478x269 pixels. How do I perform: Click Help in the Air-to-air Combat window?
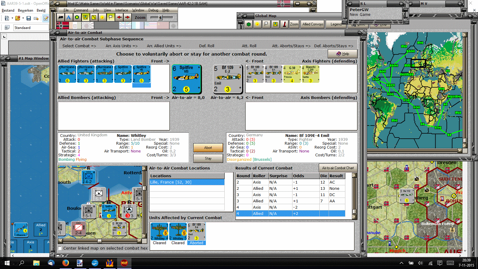tap(343, 54)
